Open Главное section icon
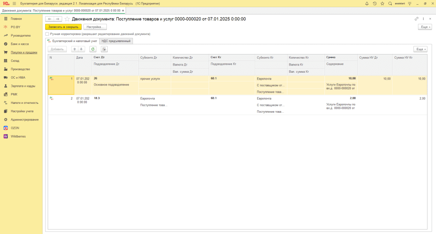This screenshot has height=234, width=436. [x=6, y=19]
